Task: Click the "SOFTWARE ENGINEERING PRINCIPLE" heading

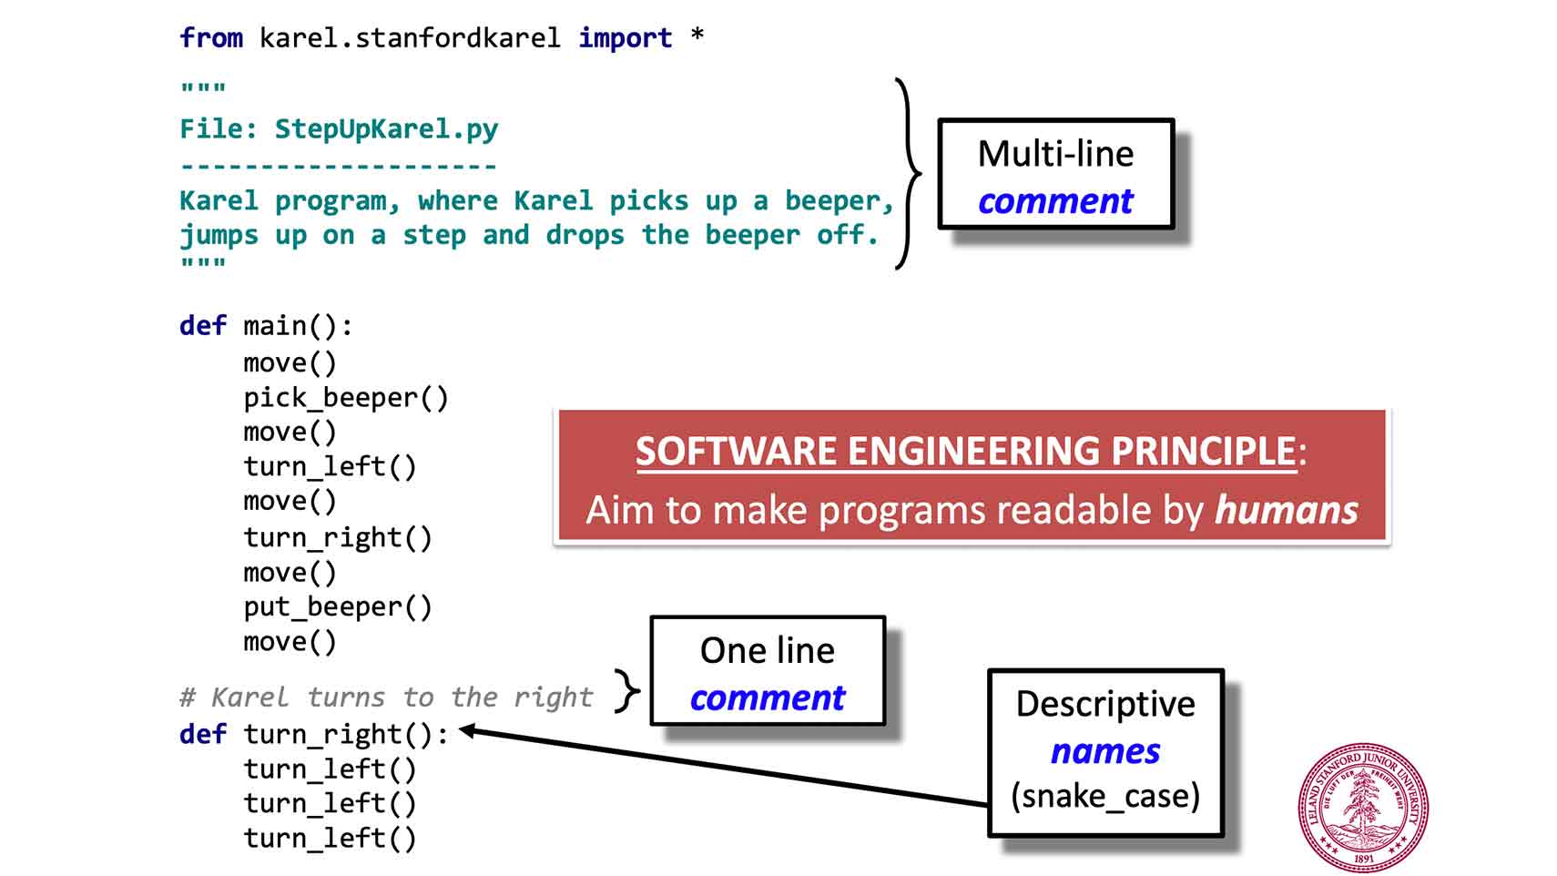Action: pyautogui.click(x=966, y=452)
